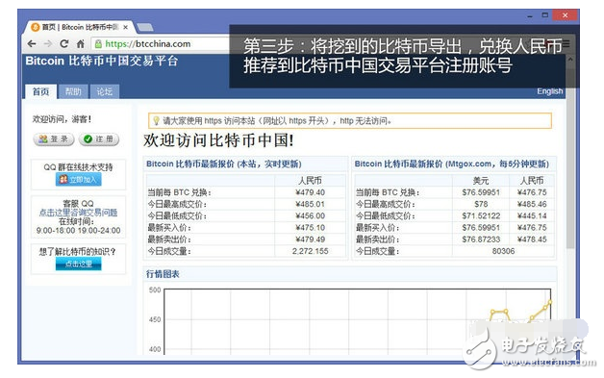Click the ¥479.40 current BTC price
Screen dimensions: 604x378
tap(310, 192)
